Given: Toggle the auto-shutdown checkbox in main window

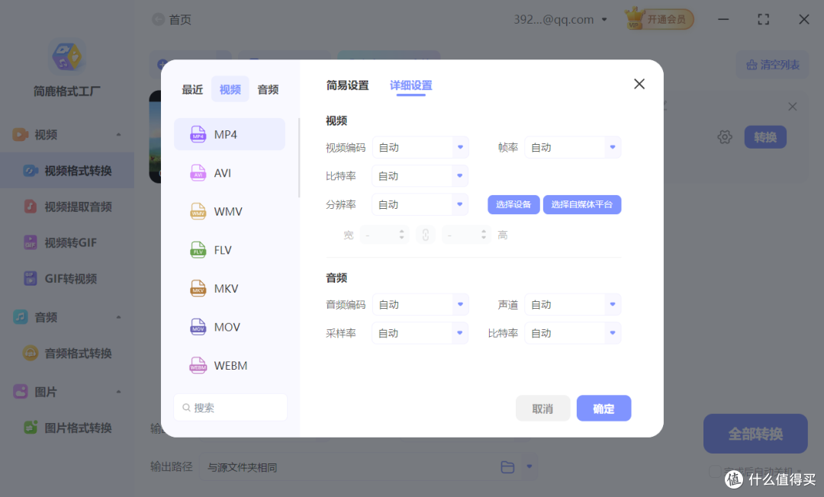Looking at the screenshot, I should pos(714,471).
